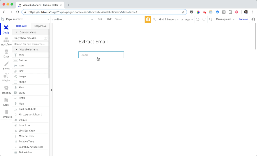Open the Edit menu

pyautogui.click(x=100, y=19)
